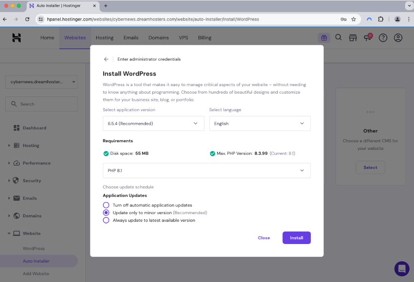Expand the Hosting sidebar section
414x282 pixels.
pyautogui.click(x=9, y=145)
